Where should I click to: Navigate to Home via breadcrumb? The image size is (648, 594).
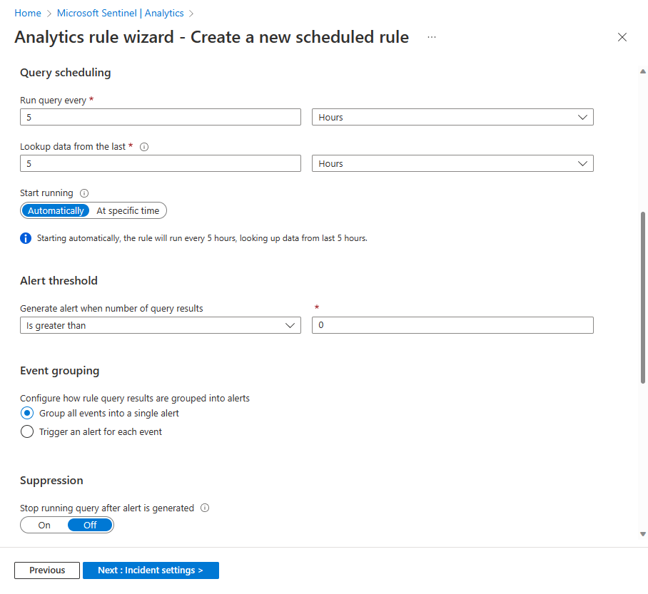[x=28, y=12]
